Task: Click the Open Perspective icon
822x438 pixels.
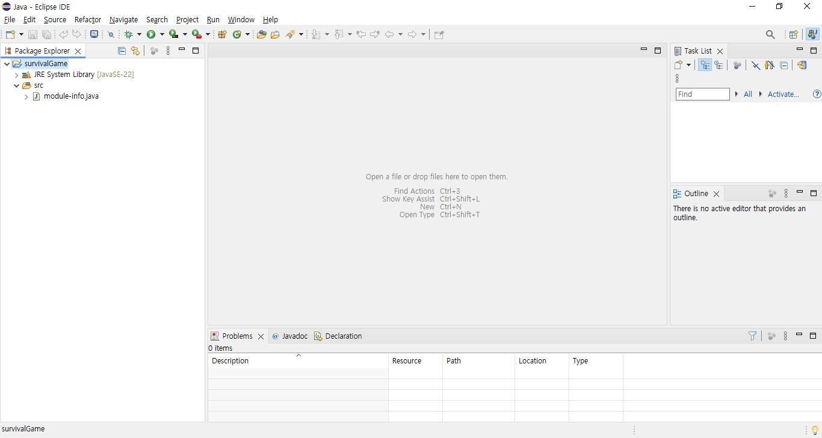Action: (x=793, y=35)
